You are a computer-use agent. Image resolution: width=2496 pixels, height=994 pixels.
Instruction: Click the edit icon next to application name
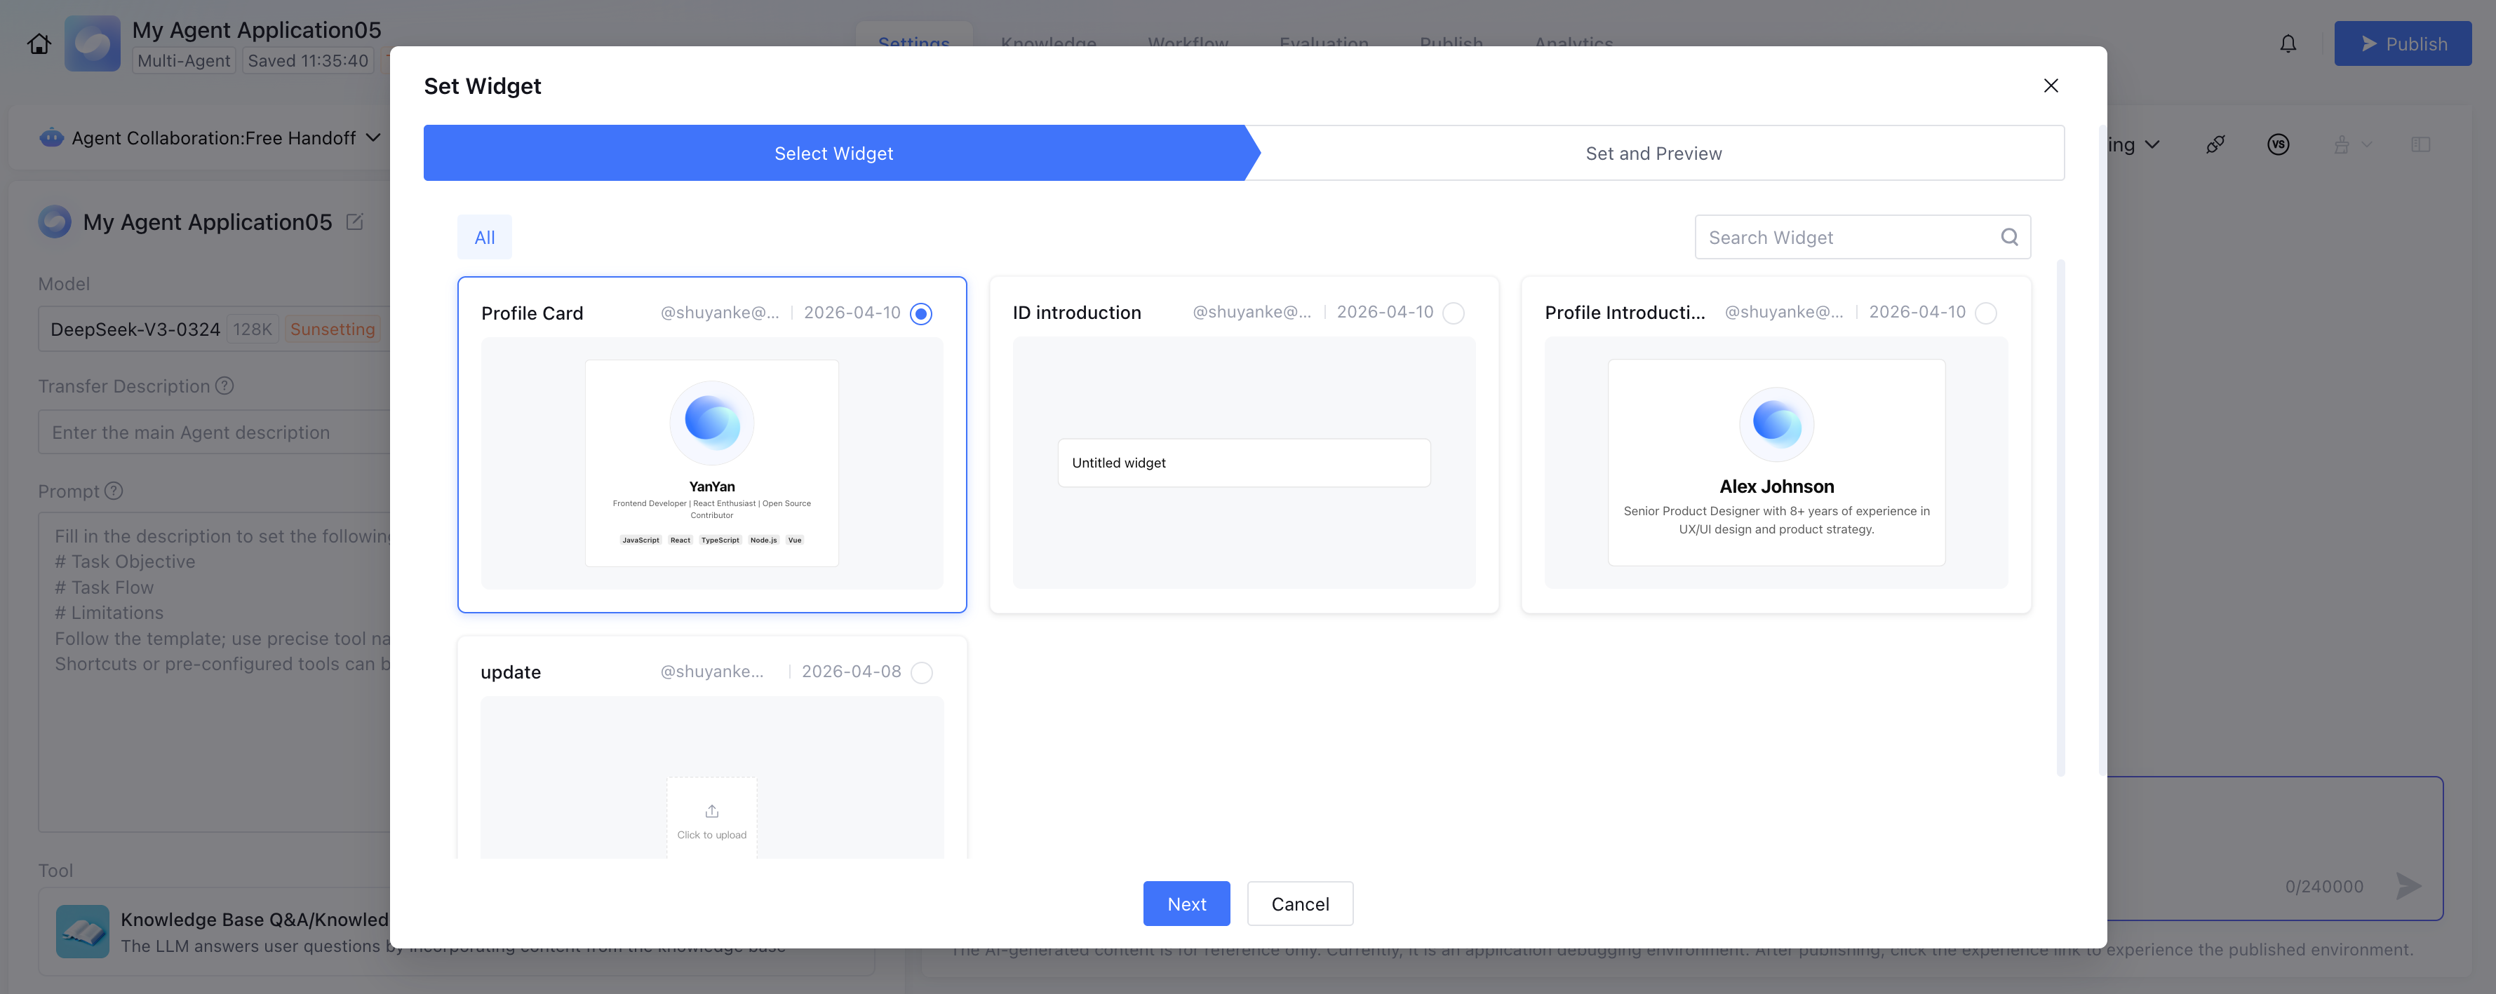(x=355, y=222)
